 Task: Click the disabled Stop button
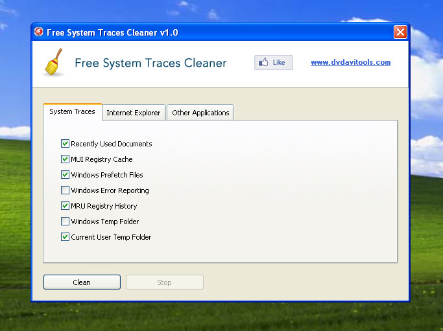[x=165, y=282]
